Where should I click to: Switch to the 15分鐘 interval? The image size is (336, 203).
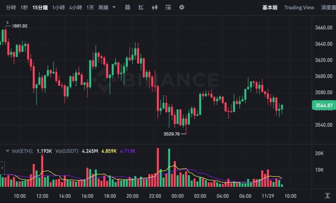click(x=40, y=7)
